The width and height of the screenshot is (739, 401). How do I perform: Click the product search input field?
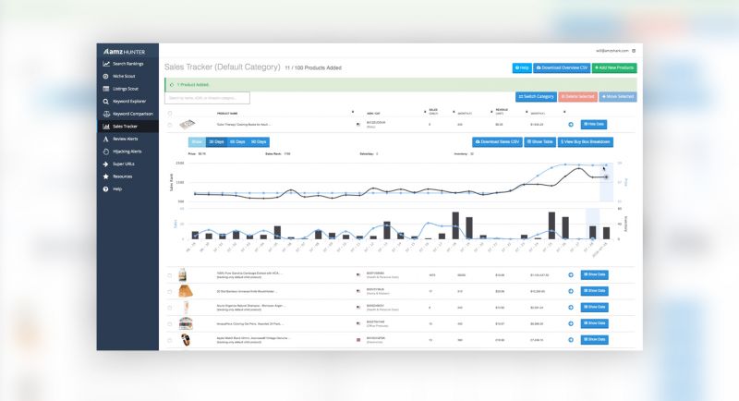coord(207,98)
